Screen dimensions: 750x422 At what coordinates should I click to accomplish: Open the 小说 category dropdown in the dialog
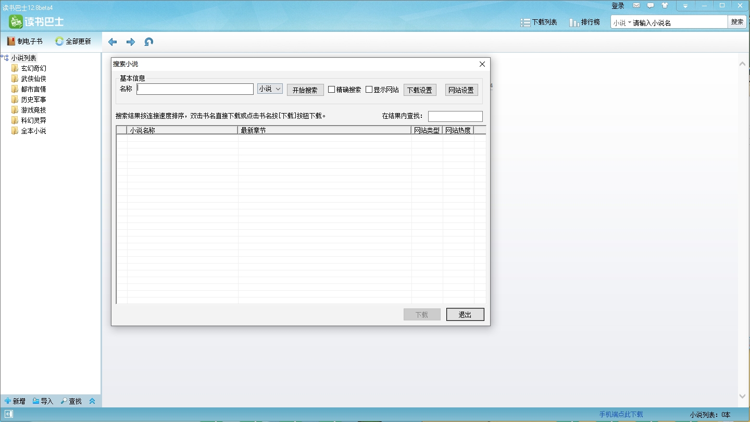tap(269, 89)
